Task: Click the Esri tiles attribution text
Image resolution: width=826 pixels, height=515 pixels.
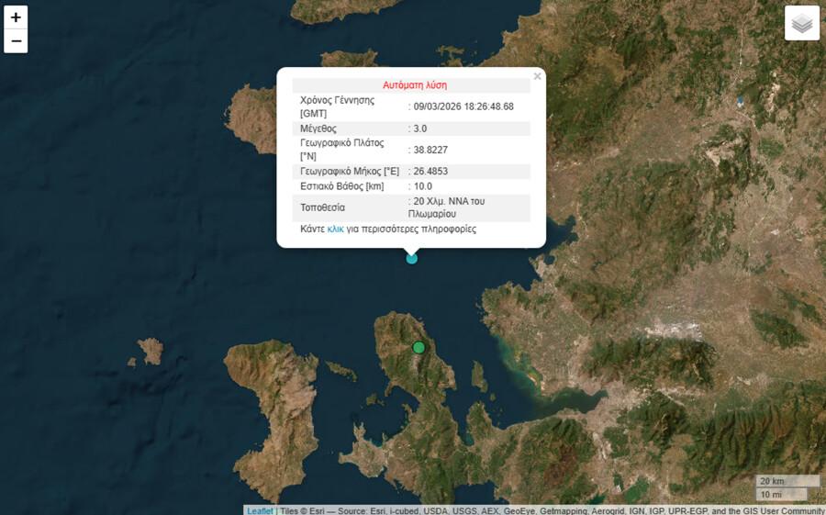Action: [x=551, y=510]
